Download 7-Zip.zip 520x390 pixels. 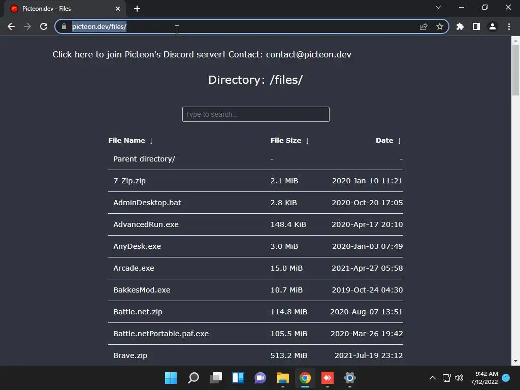coord(129,181)
